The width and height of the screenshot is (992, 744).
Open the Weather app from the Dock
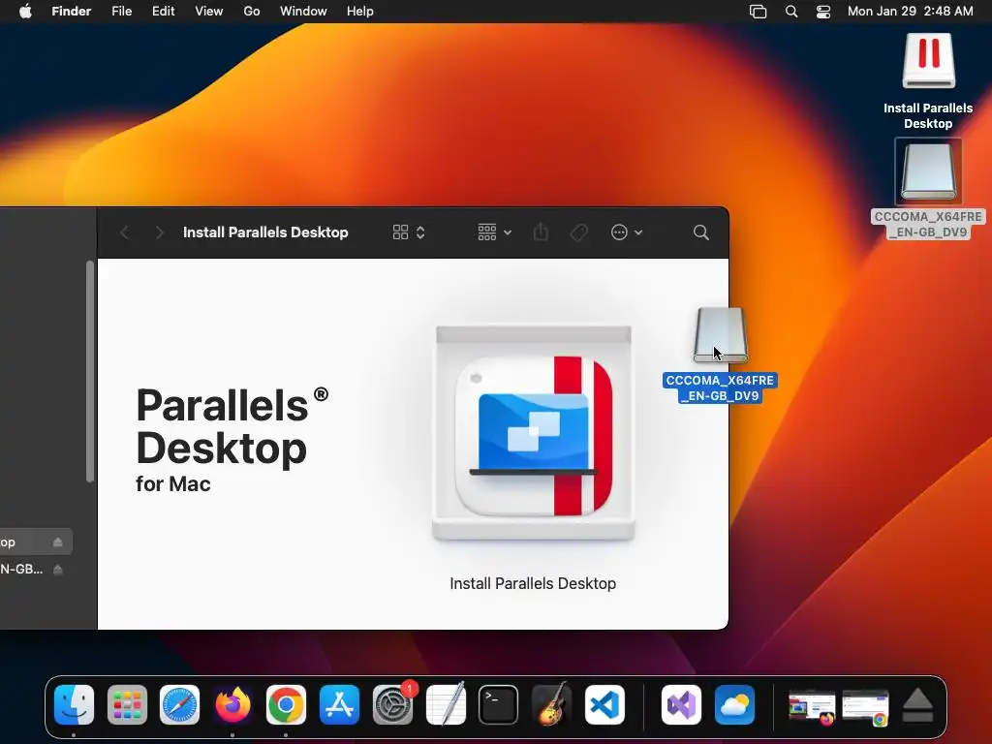click(734, 705)
